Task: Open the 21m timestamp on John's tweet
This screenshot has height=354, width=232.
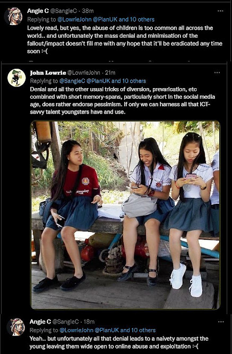Action: point(110,73)
